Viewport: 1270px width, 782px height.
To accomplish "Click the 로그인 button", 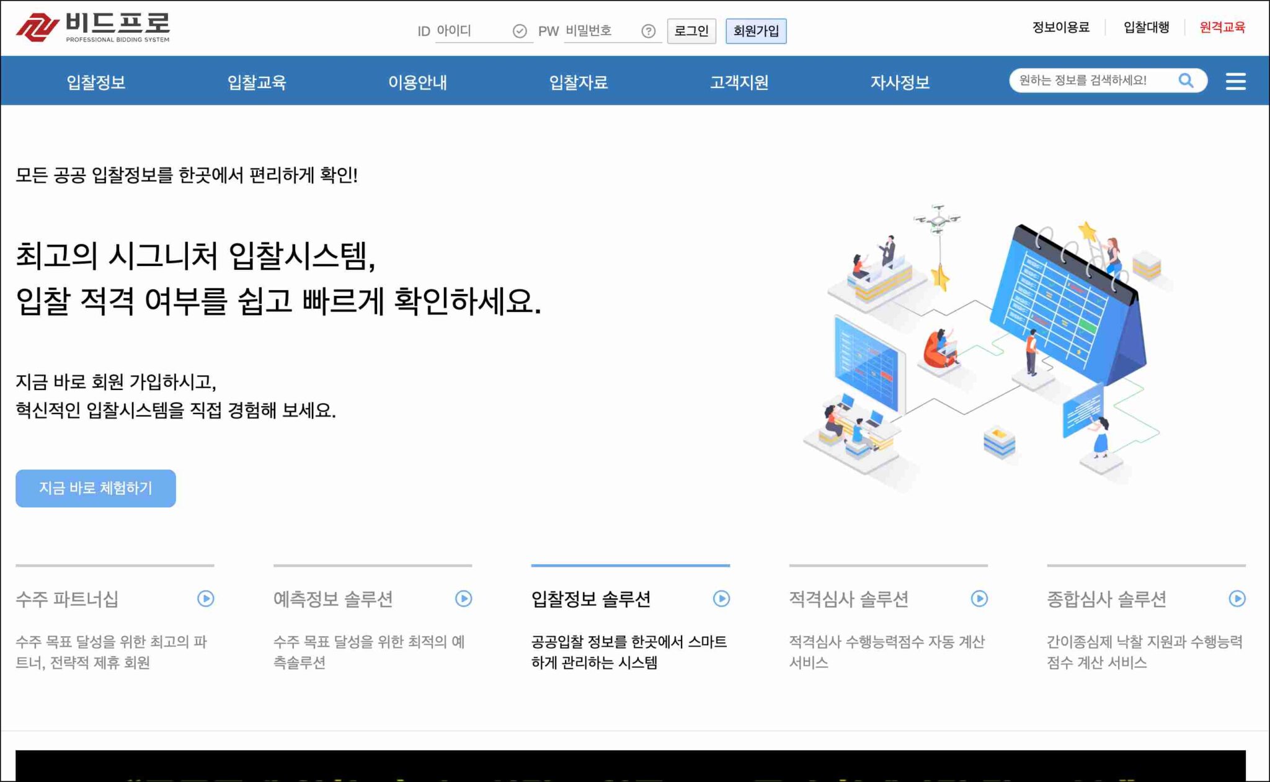I will pos(691,31).
